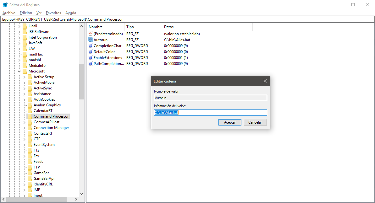Image resolution: width=375 pixels, height=203 pixels.
Task: Click Cancelar in the Editar cadena dialog
Action: pyautogui.click(x=255, y=122)
